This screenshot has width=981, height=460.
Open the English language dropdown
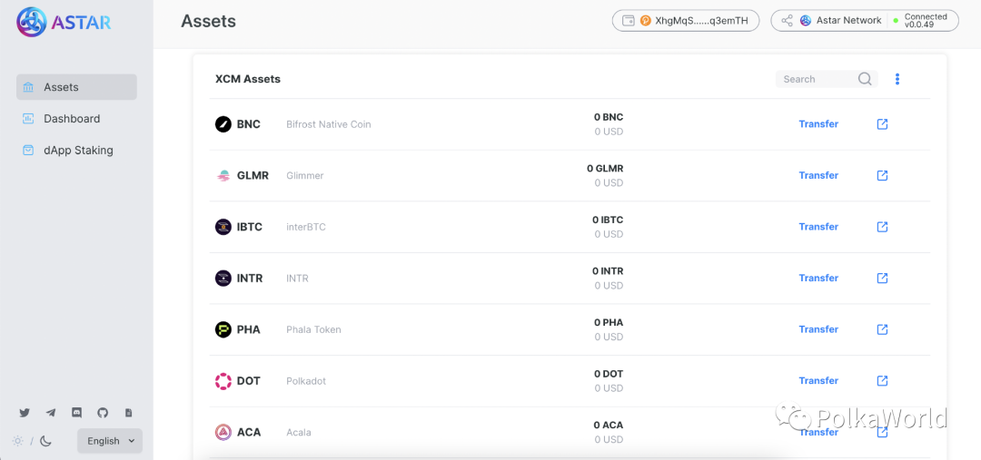[x=110, y=441]
